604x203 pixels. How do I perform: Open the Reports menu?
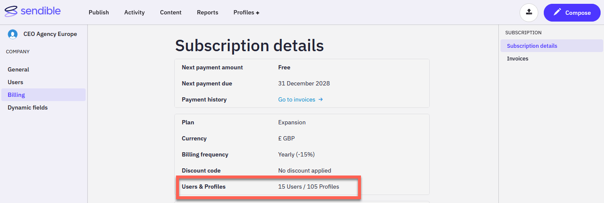(x=207, y=12)
